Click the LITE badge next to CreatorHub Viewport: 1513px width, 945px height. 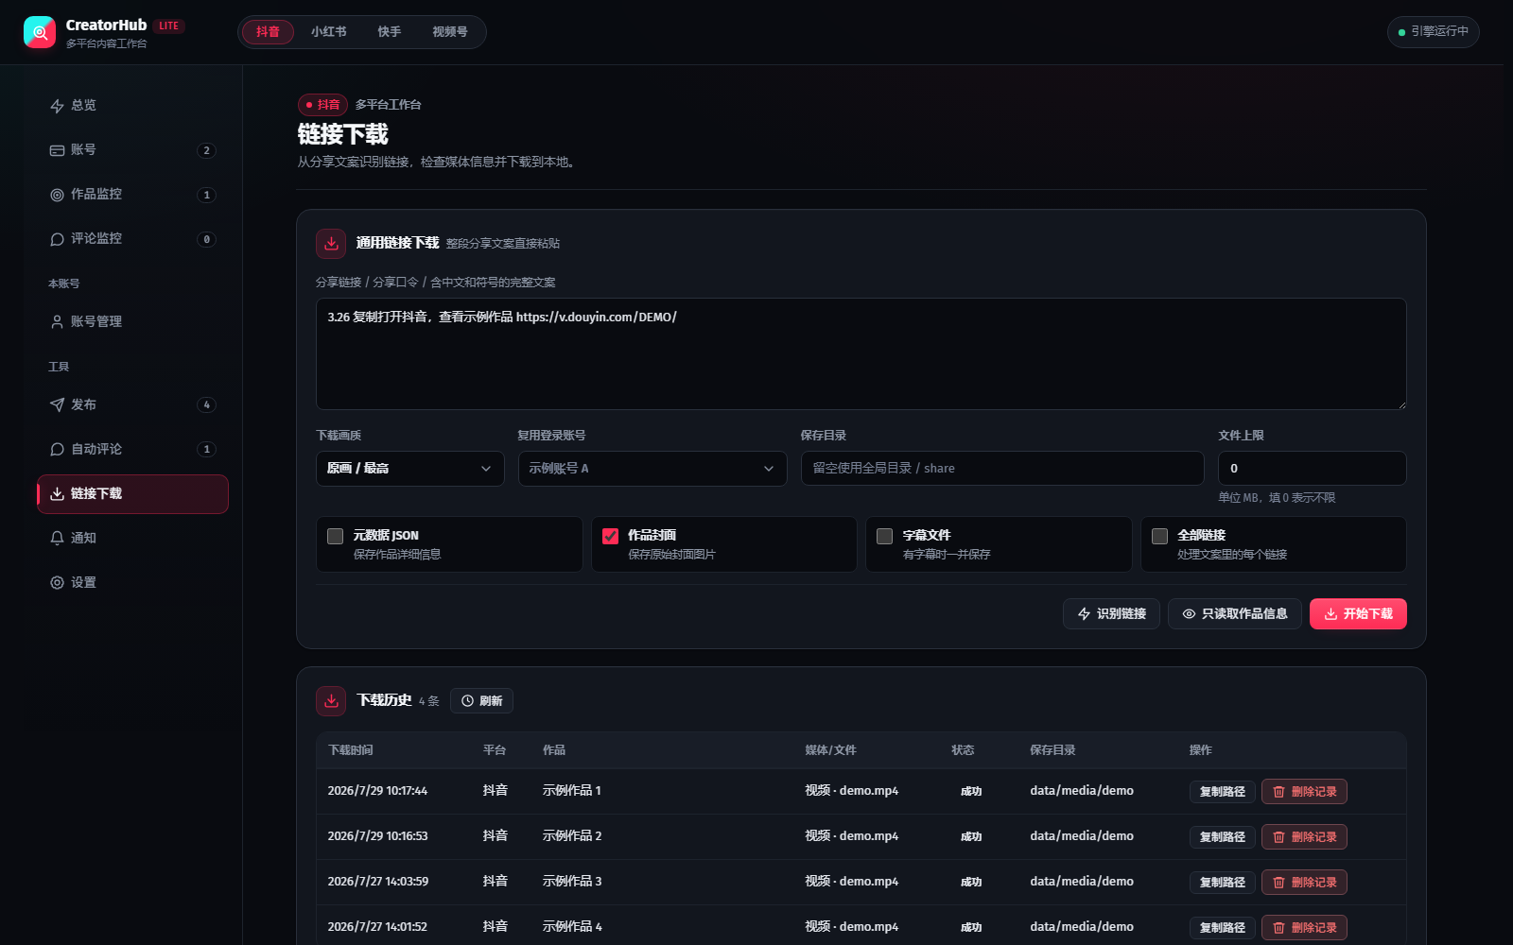coord(169,26)
